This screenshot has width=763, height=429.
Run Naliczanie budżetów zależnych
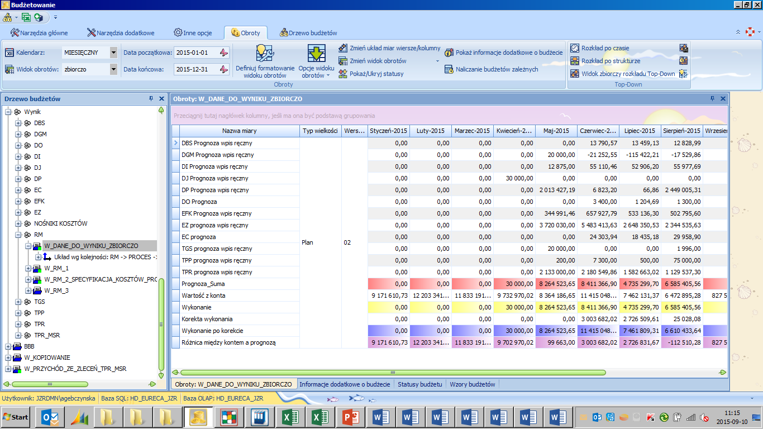[x=492, y=69]
